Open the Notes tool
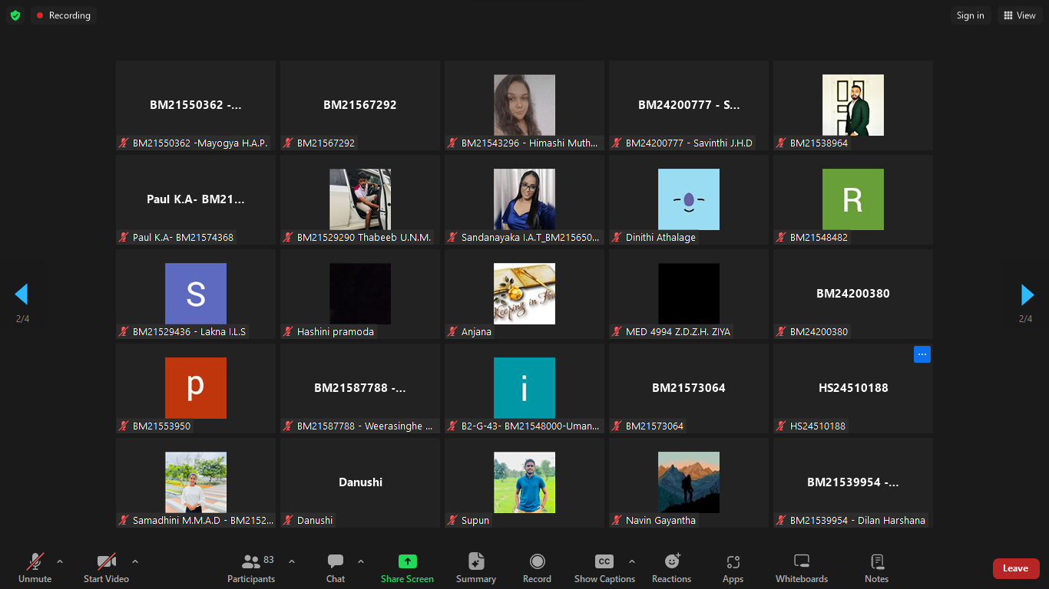This screenshot has height=589, width=1049. (876, 568)
